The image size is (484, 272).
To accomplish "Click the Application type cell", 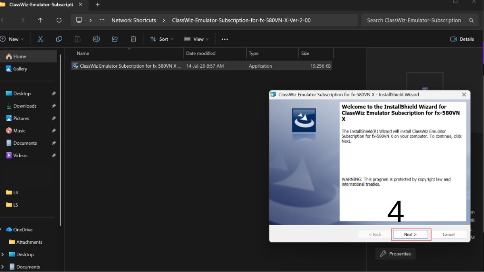I will [260, 66].
